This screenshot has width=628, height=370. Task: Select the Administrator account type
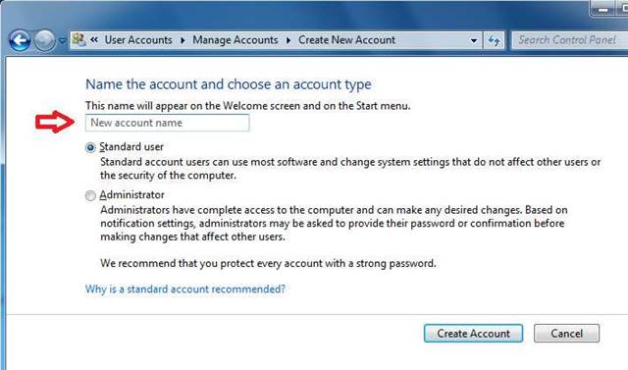tap(90, 196)
